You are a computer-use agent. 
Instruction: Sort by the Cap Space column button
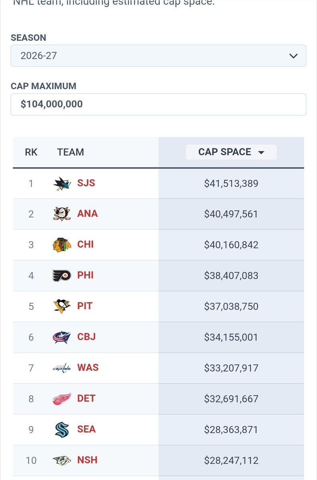tap(231, 152)
